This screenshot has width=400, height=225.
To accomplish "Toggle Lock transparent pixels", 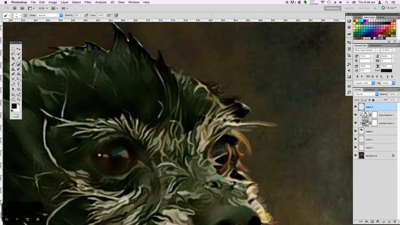I will 362,100.
